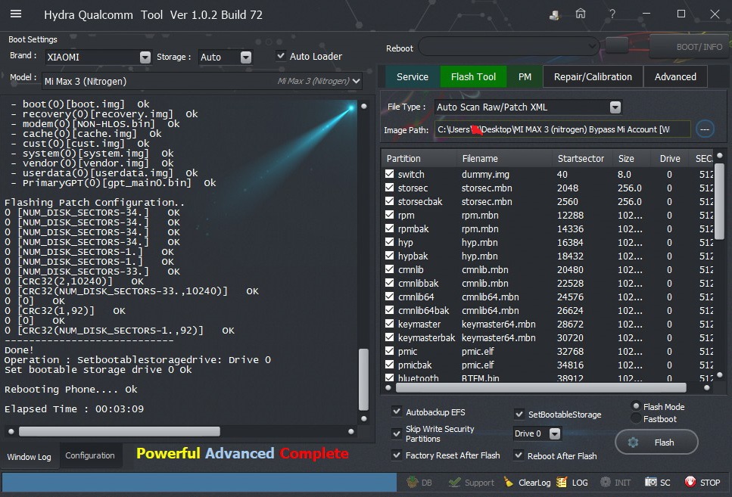Click the DB database icon
The height and width of the screenshot is (497, 732).
[x=413, y=482]
